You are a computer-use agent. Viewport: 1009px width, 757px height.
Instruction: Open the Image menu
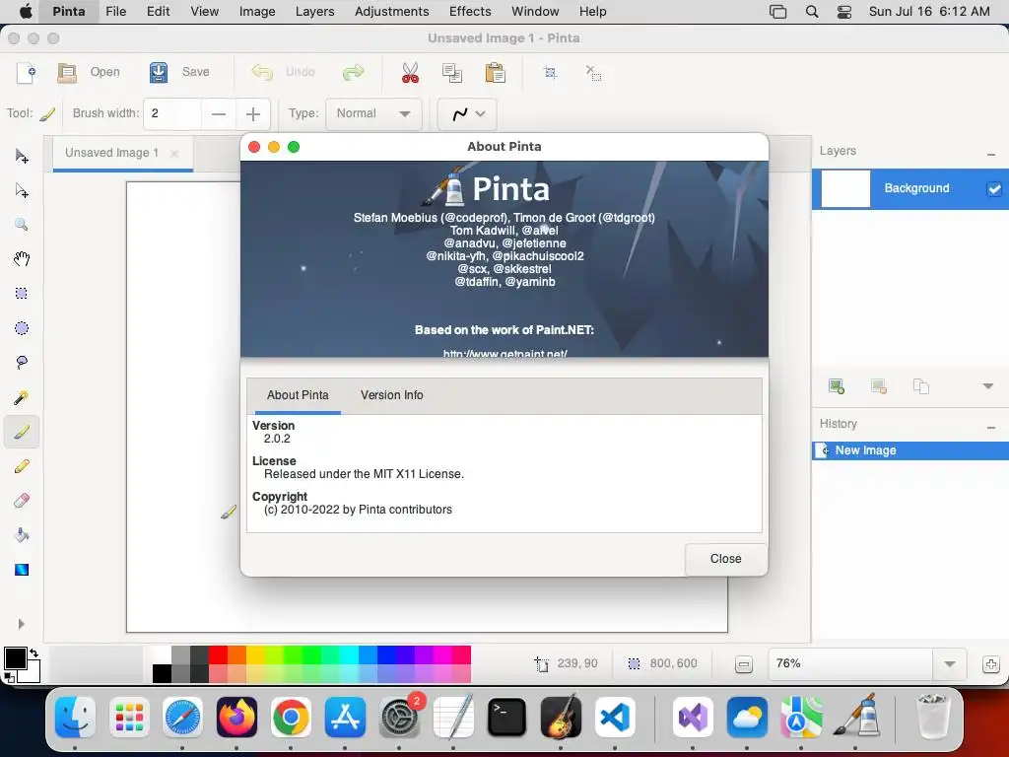click(x=257, y=12)
